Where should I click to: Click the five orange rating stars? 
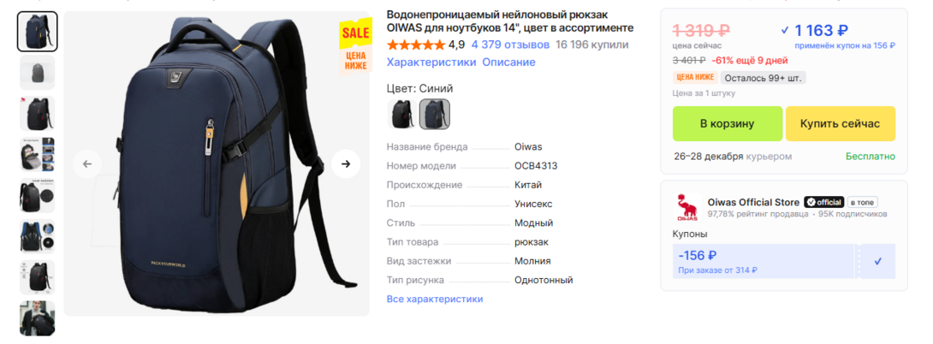[416, 44]
